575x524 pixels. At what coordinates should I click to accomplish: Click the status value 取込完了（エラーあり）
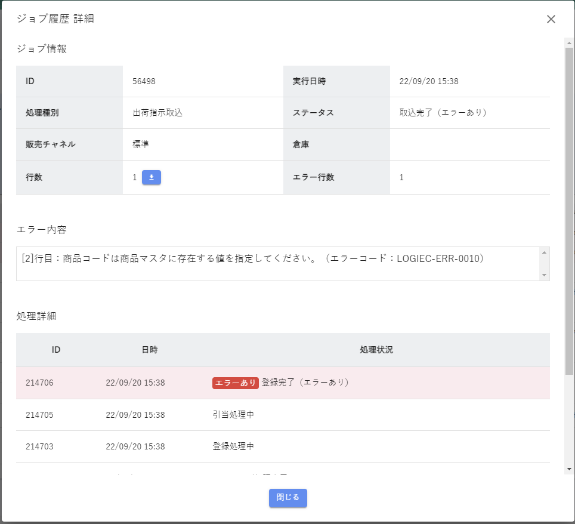coord(443,112)
